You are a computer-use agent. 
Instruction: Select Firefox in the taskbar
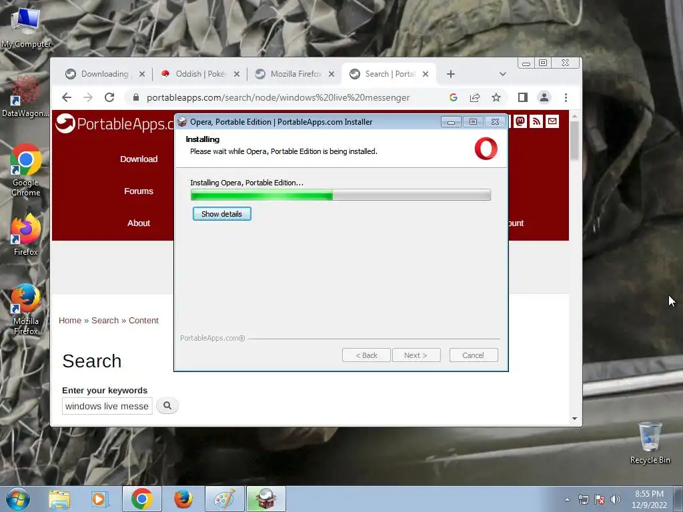pyautogui.click(x=183, y=499)
